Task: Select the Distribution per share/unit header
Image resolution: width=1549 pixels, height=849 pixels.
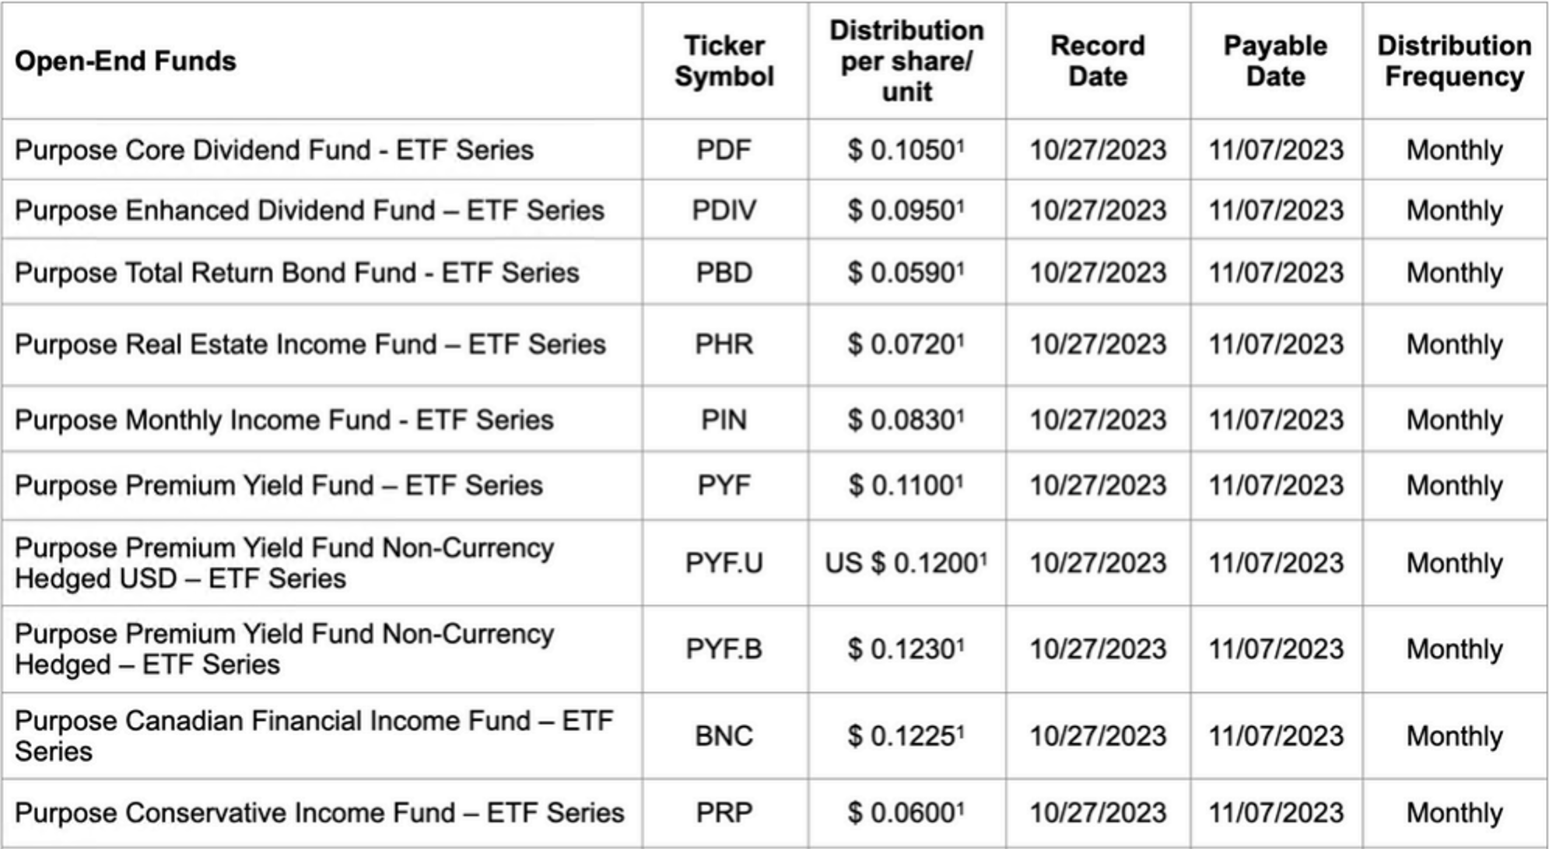Action: coord(906,61)
